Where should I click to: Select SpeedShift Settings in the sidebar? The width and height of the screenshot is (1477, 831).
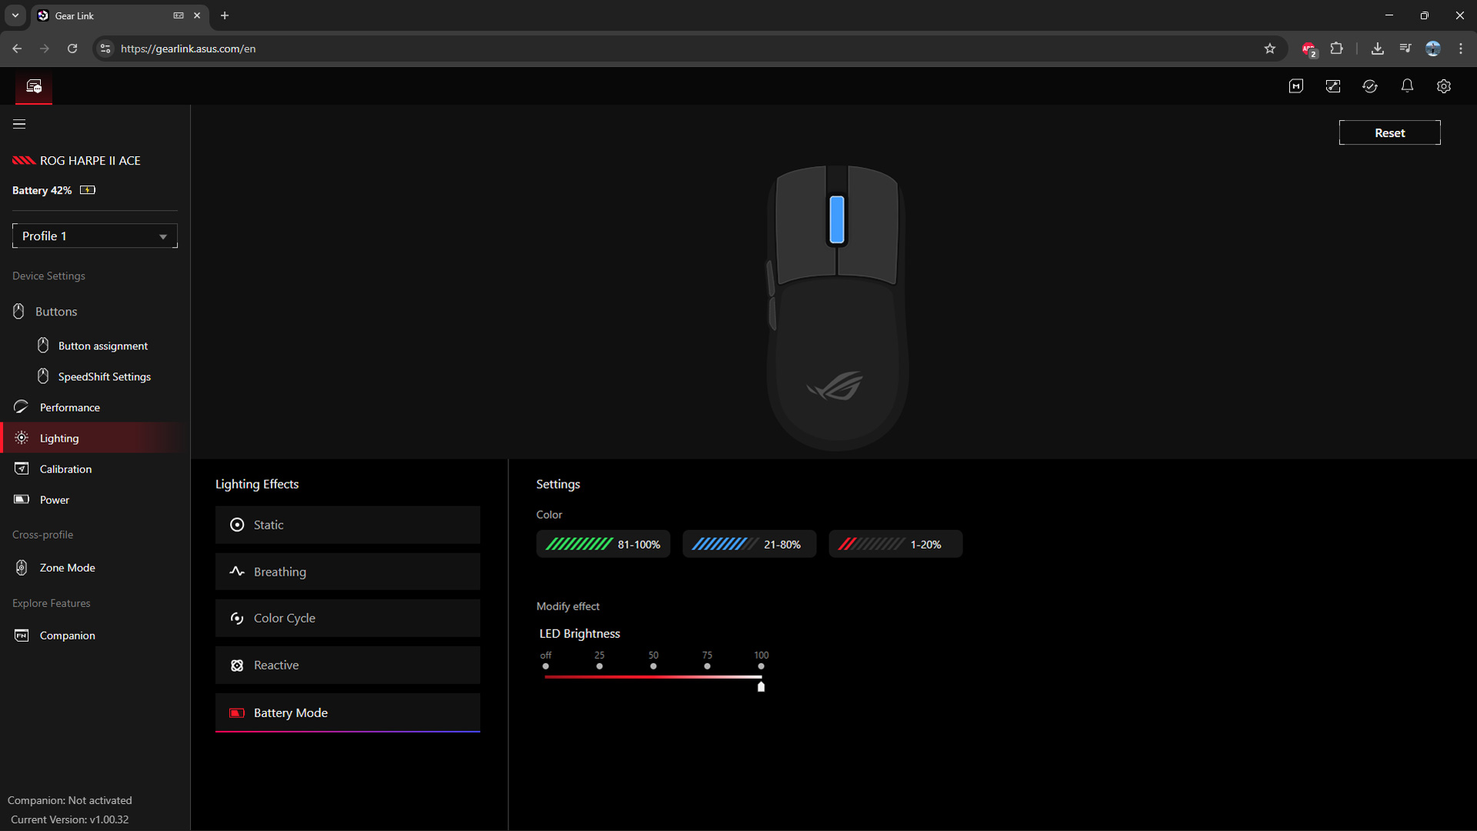104,376
